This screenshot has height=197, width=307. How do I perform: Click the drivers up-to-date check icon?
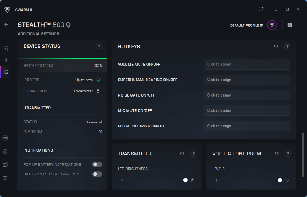coord(98,80)
